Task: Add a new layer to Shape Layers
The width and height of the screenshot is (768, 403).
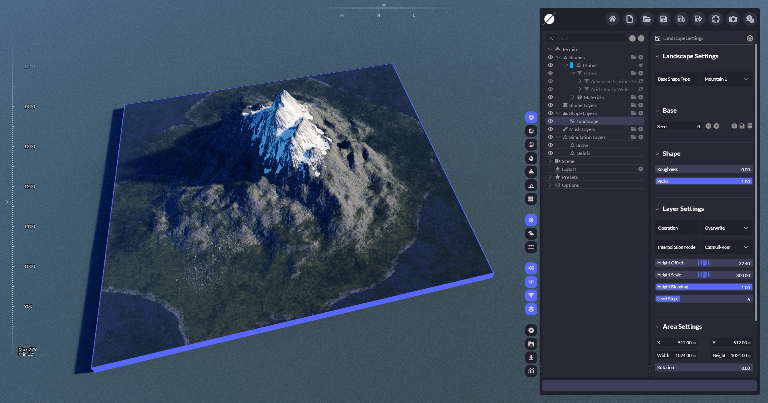Action: click(x=641, y=113)
